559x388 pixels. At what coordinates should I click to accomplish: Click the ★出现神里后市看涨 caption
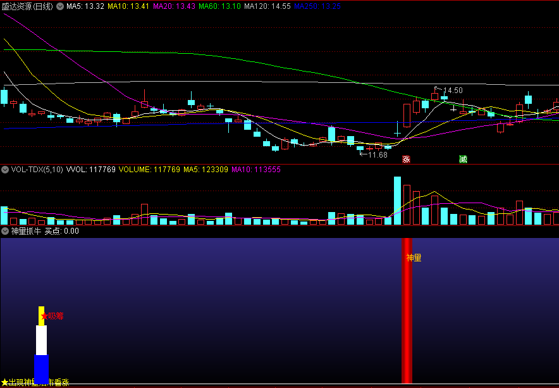coord(35,382)
